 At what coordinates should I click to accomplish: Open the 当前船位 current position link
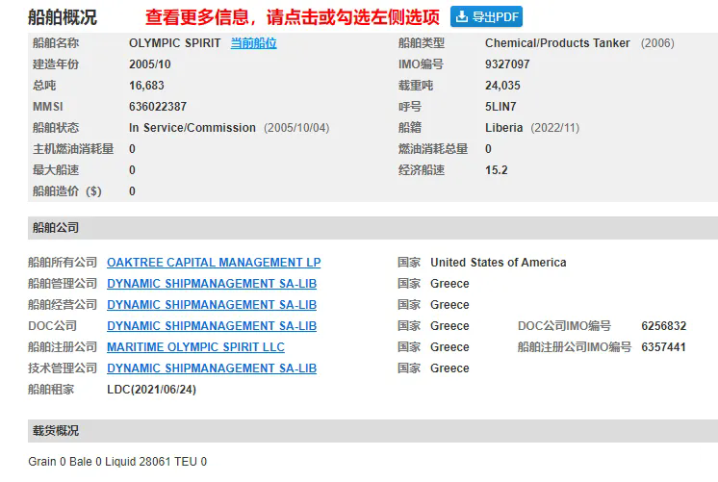click(253, 43)
